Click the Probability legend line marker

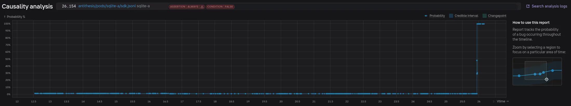tap(426, 16)
